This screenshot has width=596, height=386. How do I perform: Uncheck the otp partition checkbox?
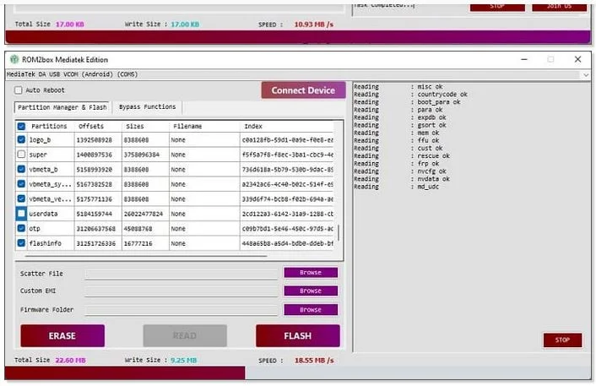click(21, 228)
